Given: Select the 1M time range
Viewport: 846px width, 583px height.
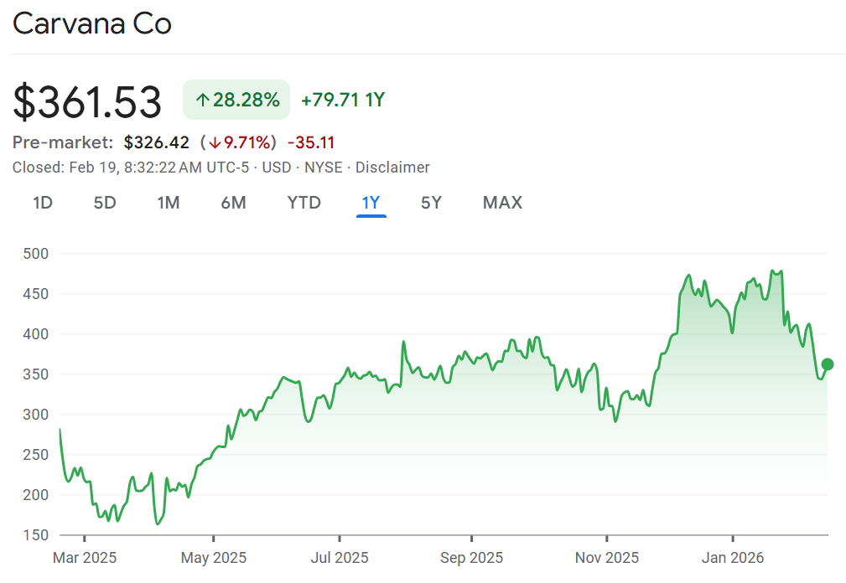Looking at the screenshot, I should click(x=169, y=203).
